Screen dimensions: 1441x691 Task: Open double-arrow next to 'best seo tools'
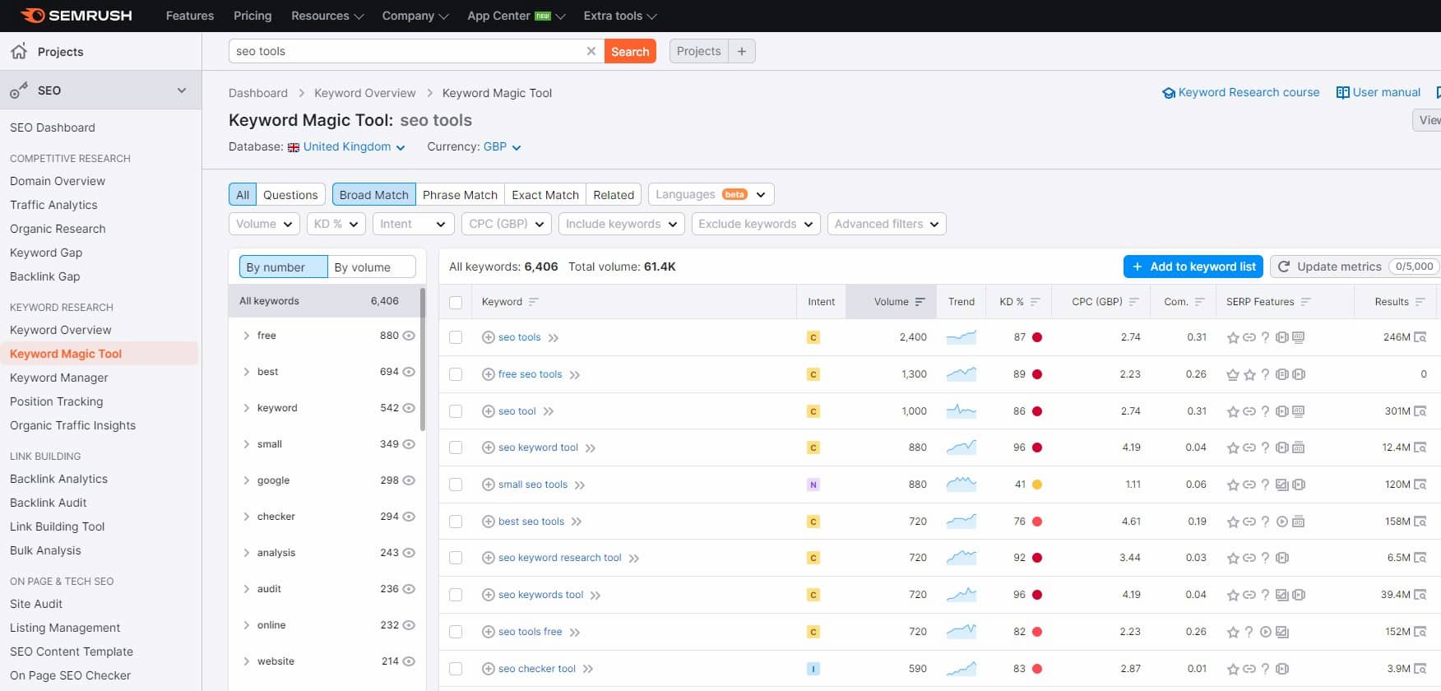[577, 522]
